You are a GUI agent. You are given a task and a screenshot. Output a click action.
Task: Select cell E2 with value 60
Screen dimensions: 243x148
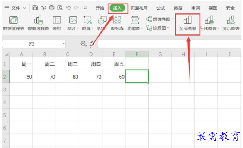pos(114,76)
